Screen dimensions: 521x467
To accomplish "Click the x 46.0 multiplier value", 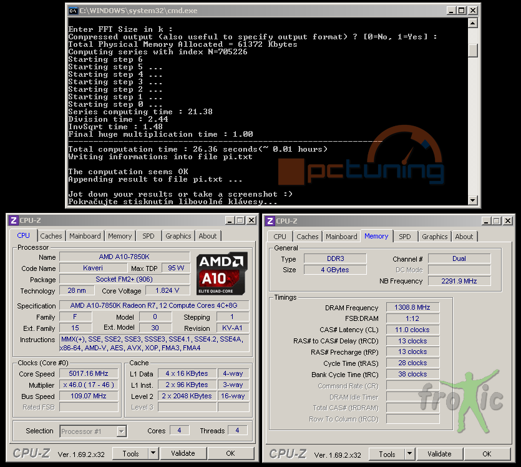I will [x=89, y=385].
